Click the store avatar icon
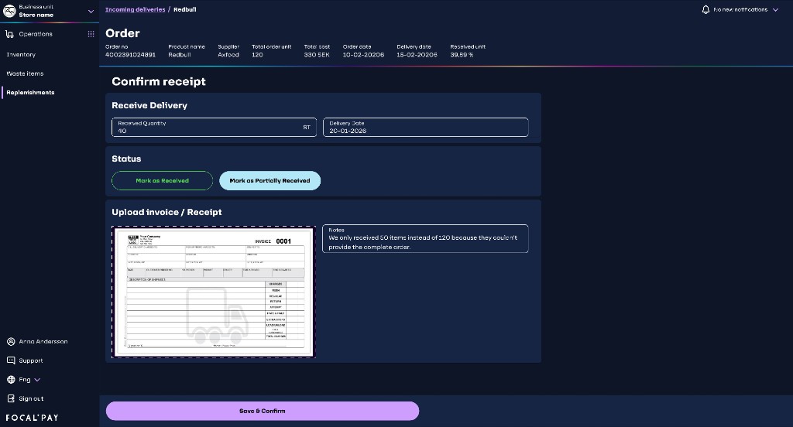793x427 pixels. tap(9, 11)
